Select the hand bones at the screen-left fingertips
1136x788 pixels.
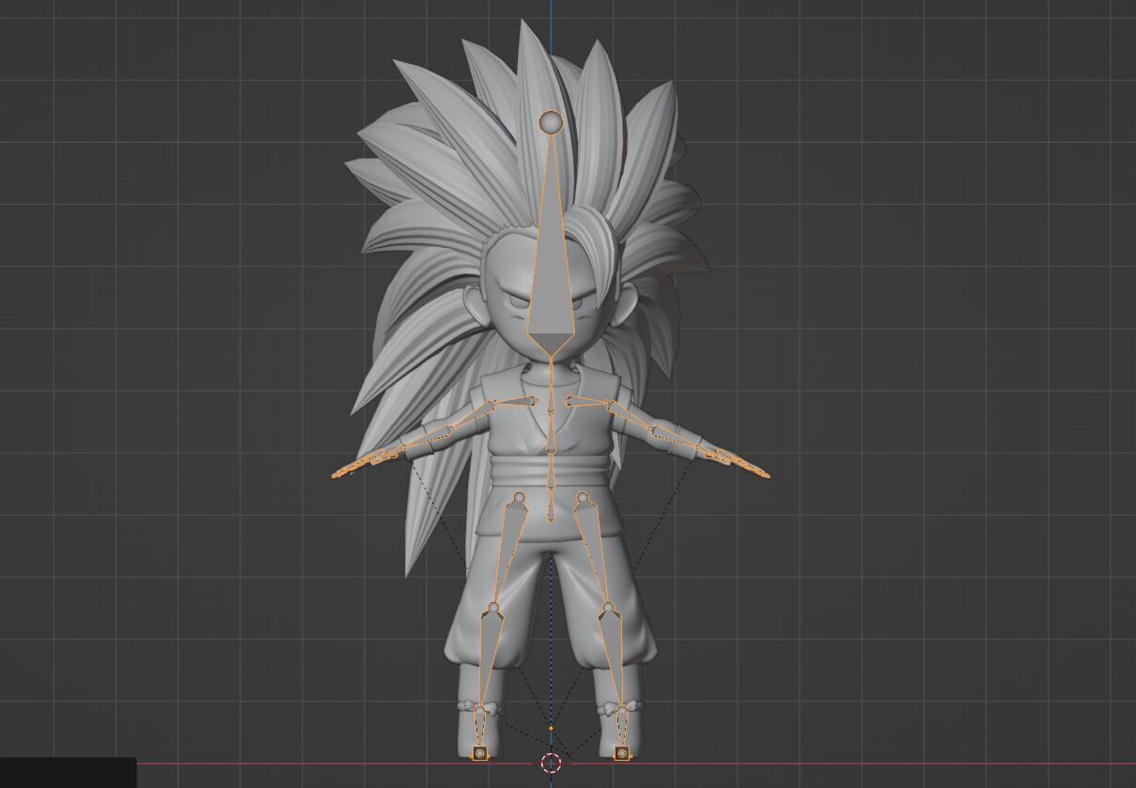coord(365,465)
